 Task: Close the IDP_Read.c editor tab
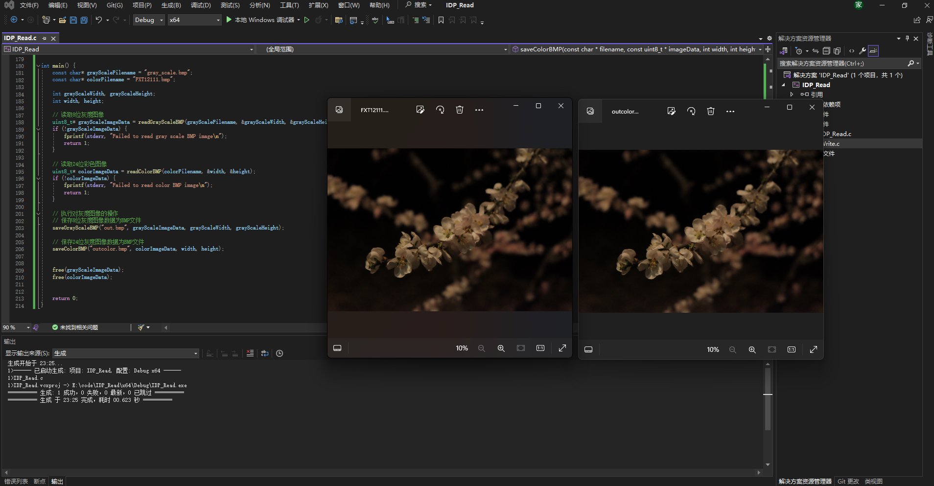pos(53,38)
